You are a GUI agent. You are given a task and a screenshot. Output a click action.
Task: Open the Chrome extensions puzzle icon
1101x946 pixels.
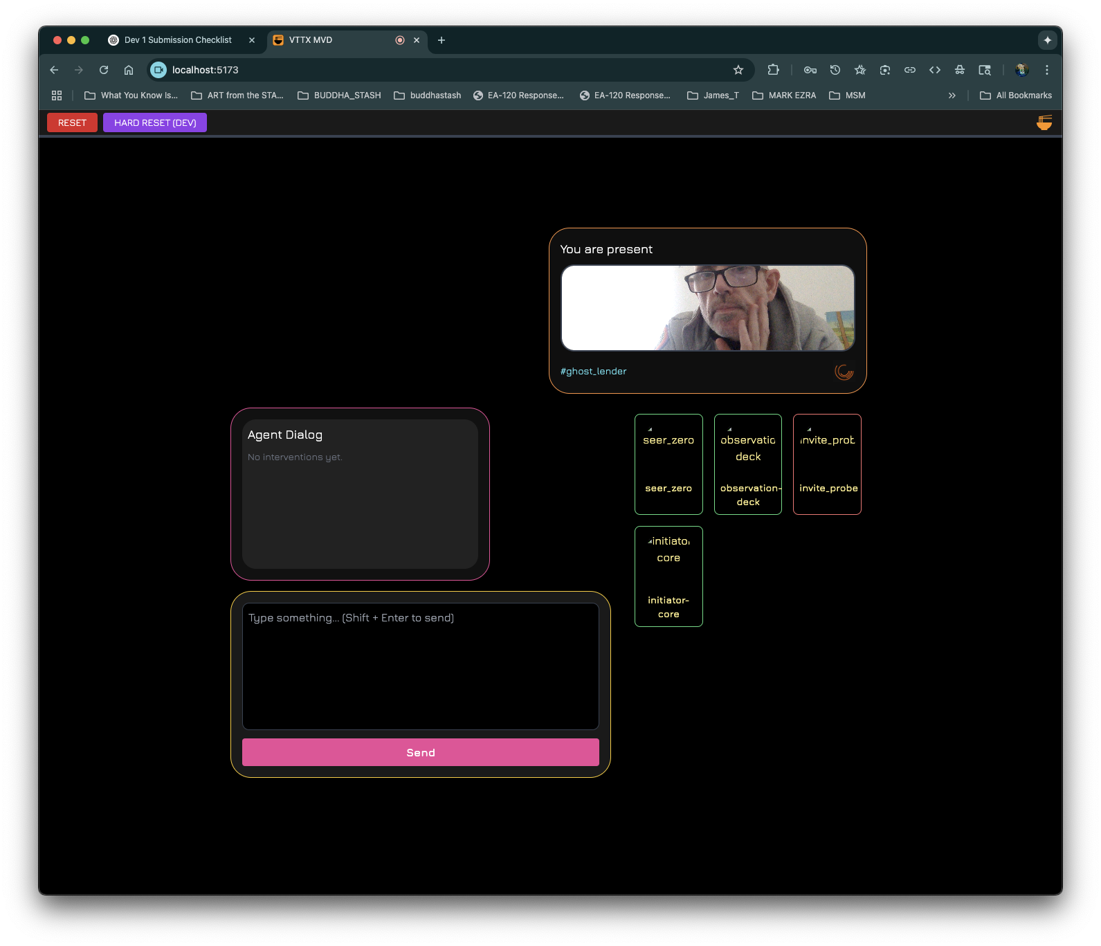click(x=773, y=70)
